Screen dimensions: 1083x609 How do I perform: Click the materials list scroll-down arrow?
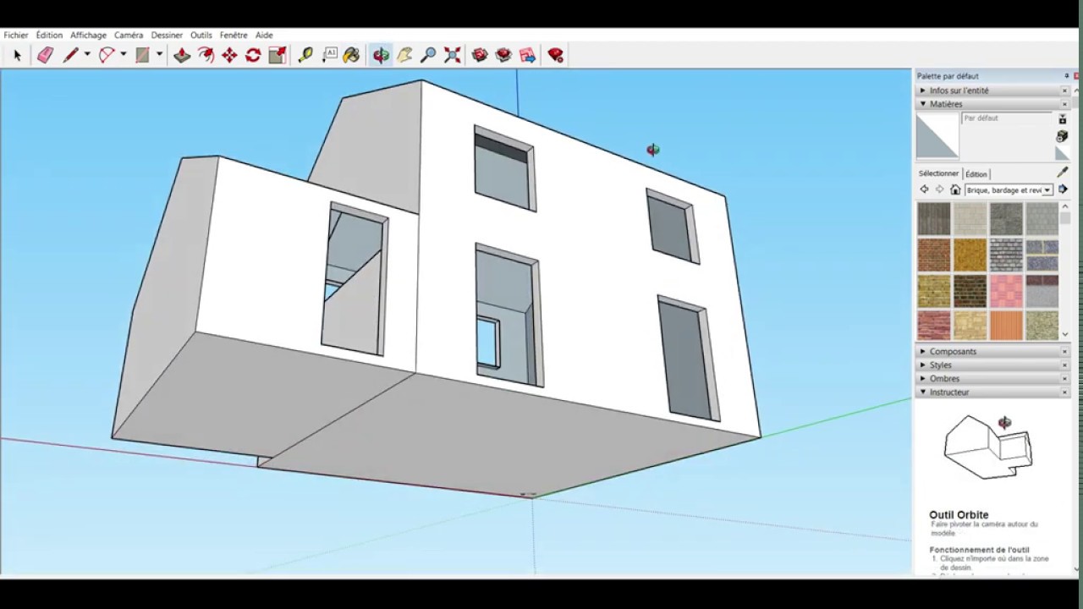pyautogui.click(x=1065, y=335)
